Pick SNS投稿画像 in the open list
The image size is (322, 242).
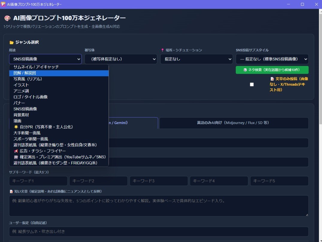point(59,109)
